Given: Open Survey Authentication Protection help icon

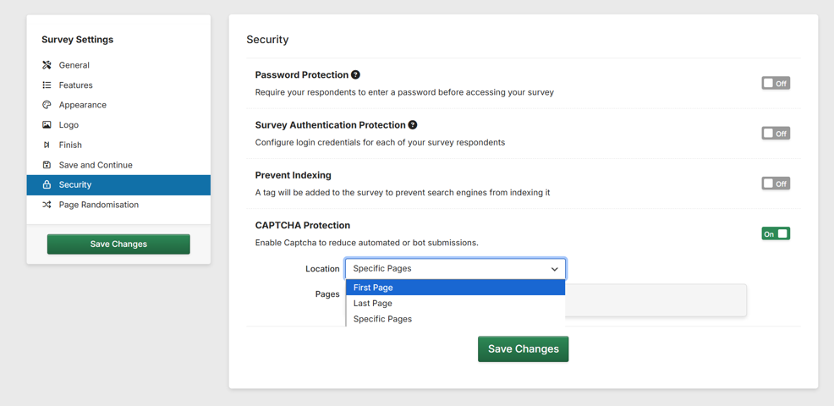Looking at the screenshot, I should pyautogui.click(x=413, y=125).
